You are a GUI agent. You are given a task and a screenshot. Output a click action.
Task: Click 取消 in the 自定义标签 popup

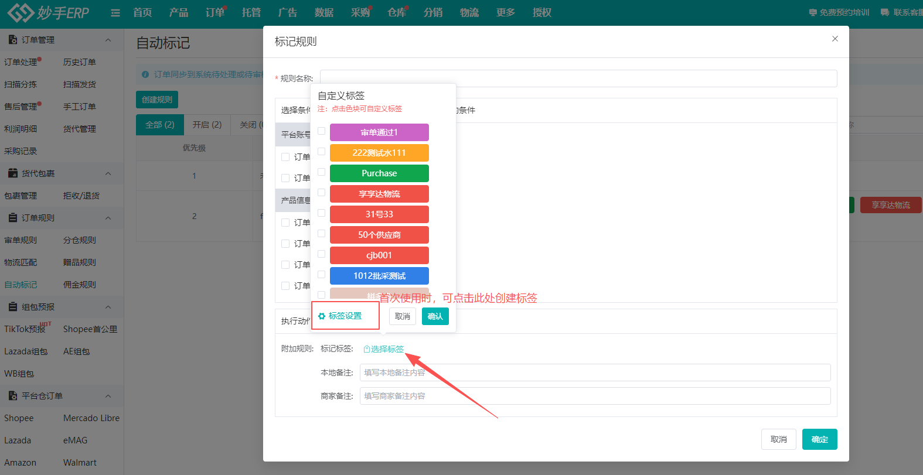(403, 316)
